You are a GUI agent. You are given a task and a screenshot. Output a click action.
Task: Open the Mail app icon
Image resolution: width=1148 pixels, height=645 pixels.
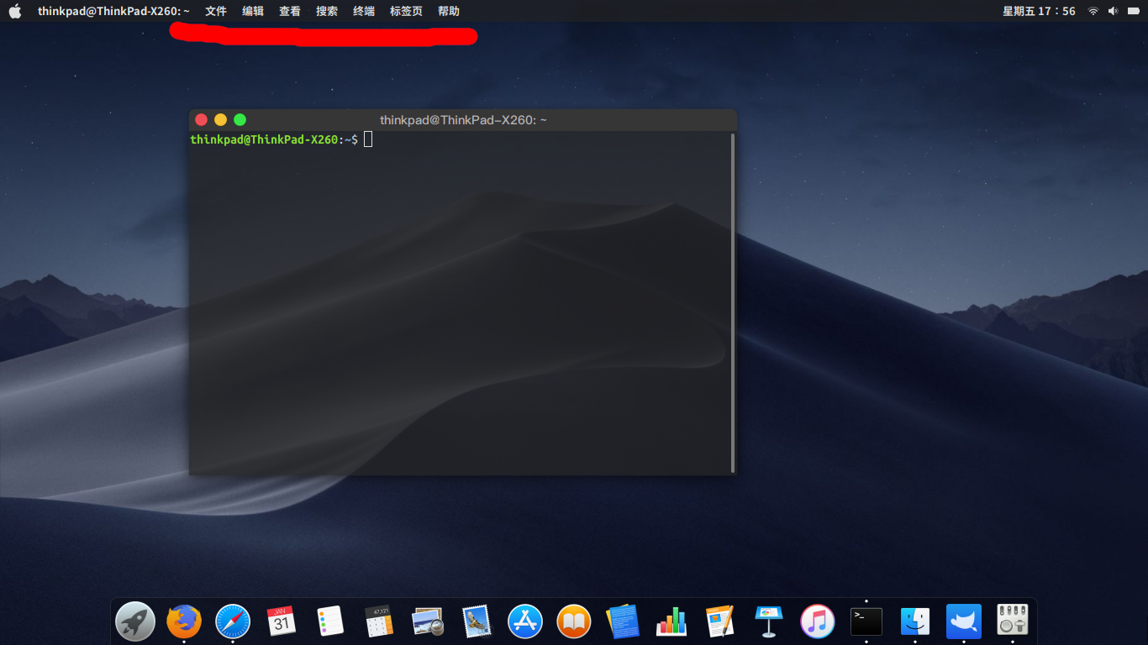476,621
